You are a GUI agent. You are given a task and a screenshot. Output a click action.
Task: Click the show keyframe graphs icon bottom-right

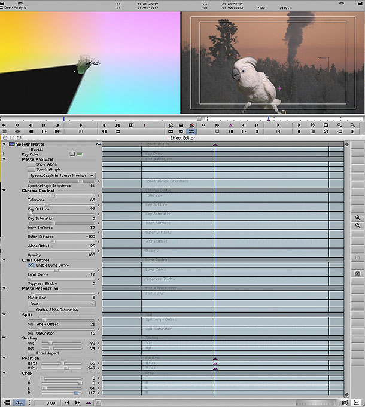pos(357,403)
